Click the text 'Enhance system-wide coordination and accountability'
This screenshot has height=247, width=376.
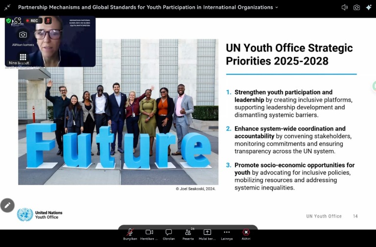tap(290, 132)
